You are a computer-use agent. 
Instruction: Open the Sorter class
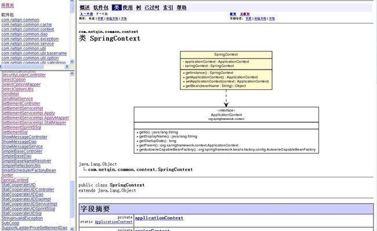[x=7, y=175]
